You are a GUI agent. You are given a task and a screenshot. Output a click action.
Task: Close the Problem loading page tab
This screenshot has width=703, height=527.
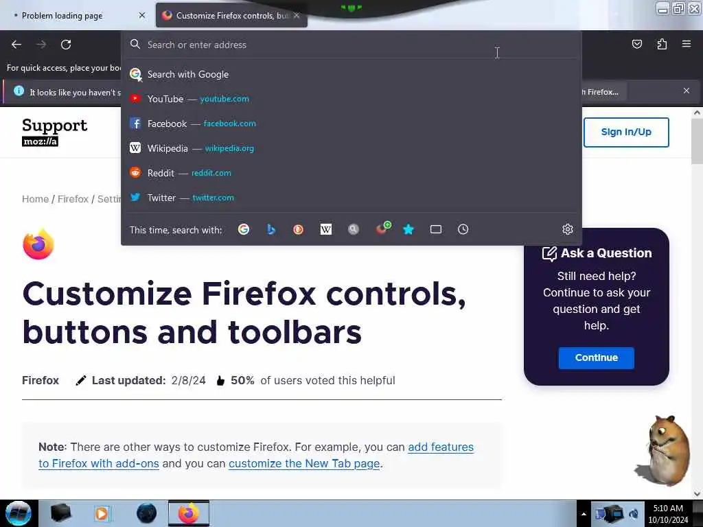click(142, 16)
